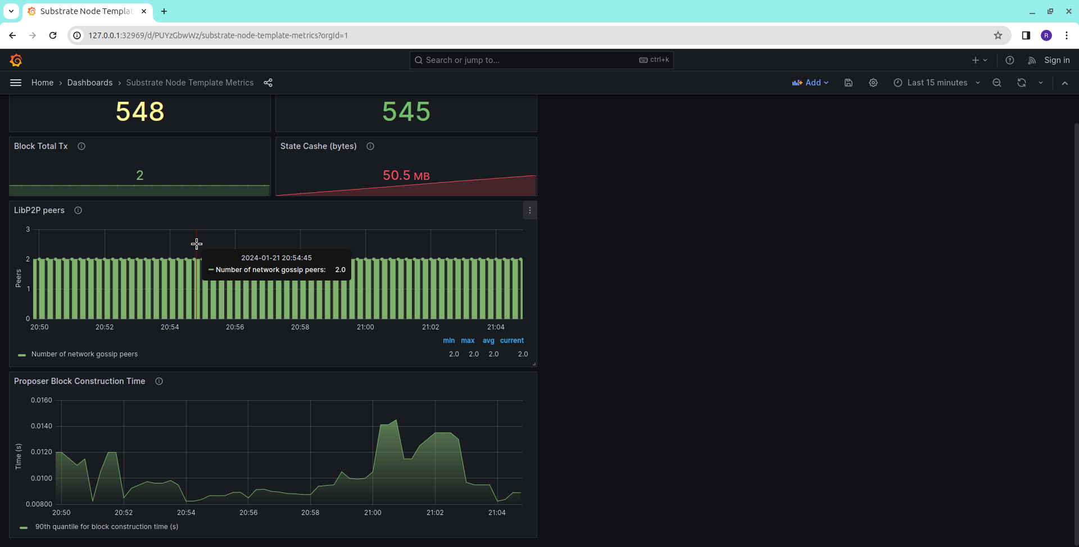
Task: Go back in browser history
Action: click(x=12, y=35)
